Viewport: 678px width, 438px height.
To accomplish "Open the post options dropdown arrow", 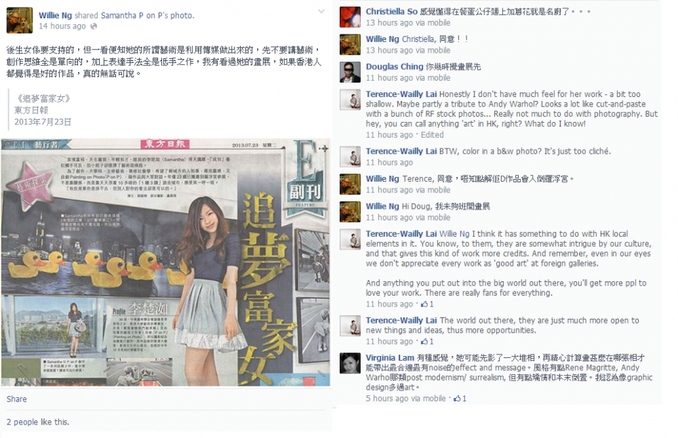I will point(321,12).
